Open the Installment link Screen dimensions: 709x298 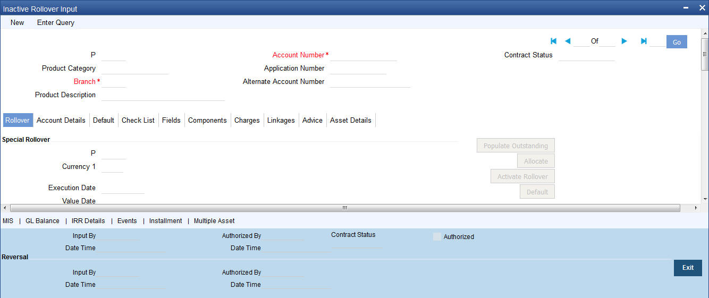point(165,220)
